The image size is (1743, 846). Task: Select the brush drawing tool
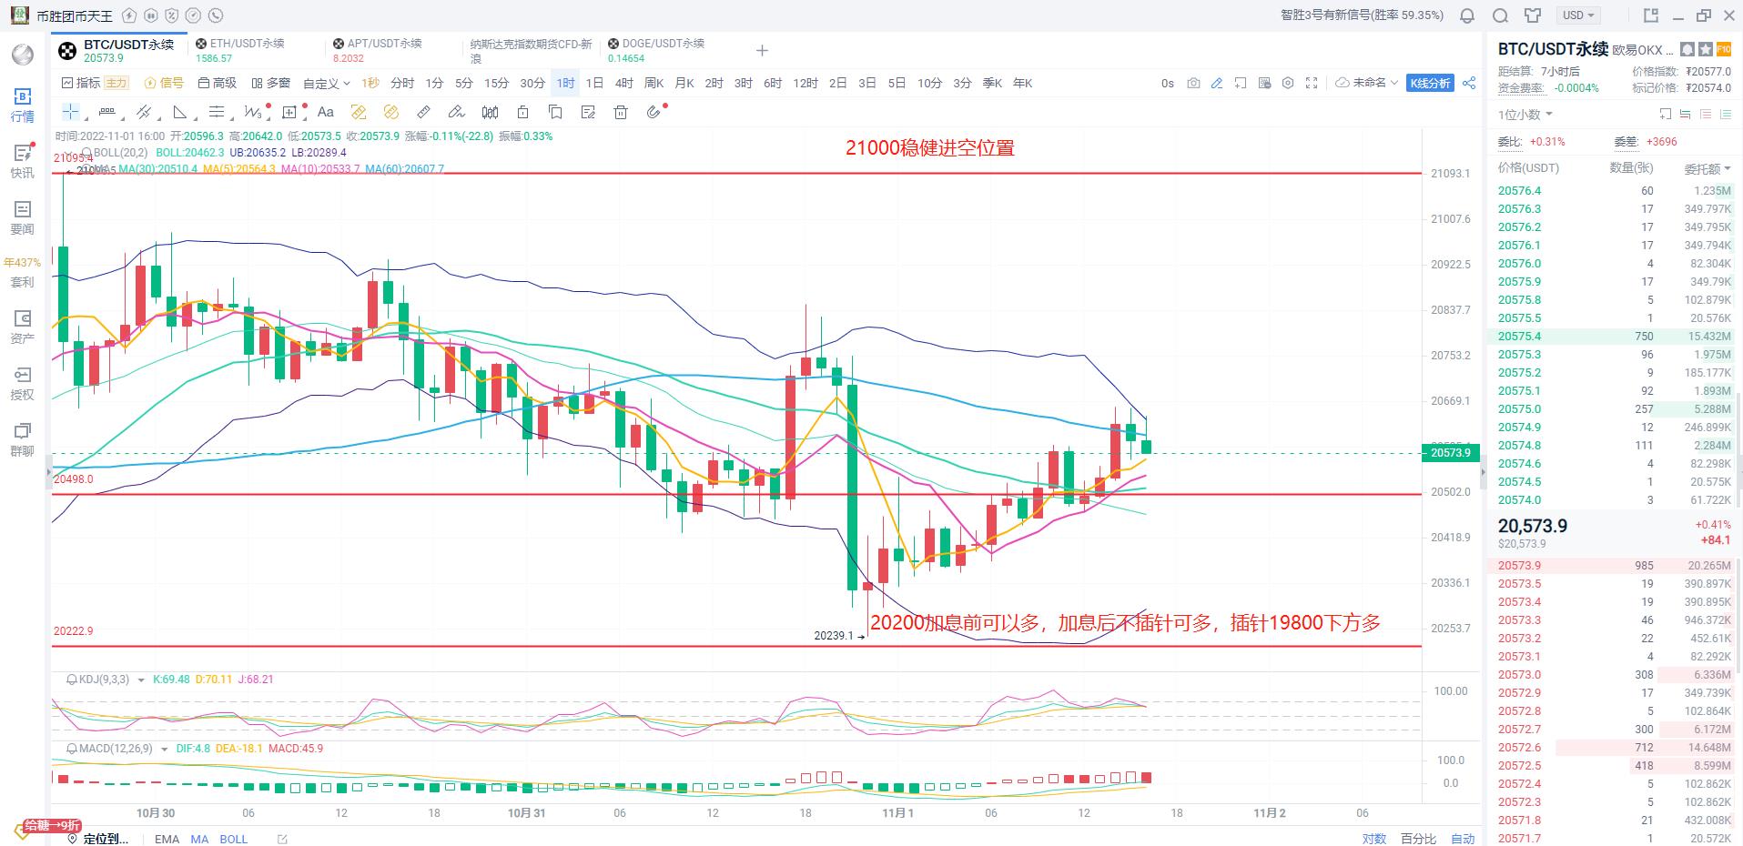(457, 112)
